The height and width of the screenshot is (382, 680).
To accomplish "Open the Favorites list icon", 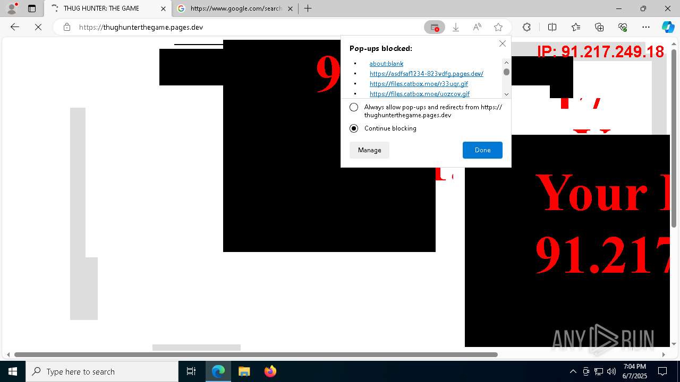I will coord(576,27).
